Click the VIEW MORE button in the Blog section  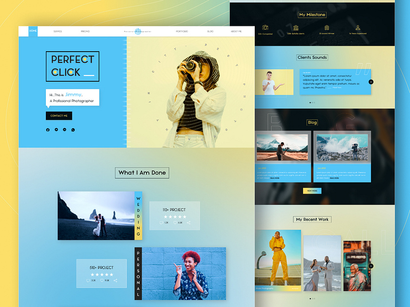(312, 190)
